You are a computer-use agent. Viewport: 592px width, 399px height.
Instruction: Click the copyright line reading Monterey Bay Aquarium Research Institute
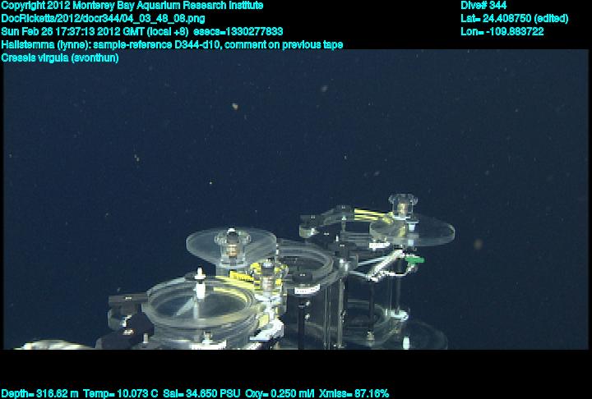point(132,6)
